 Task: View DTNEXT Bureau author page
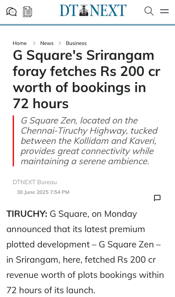coord(35,182)
